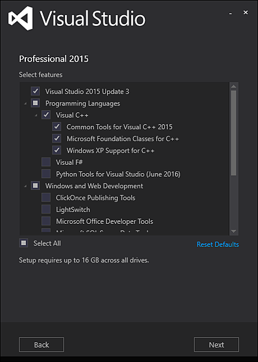Image resolution: width=258 pixels, height=362 pixels.
Task: Click 'Programming Languages' label text
Action: 82,103
